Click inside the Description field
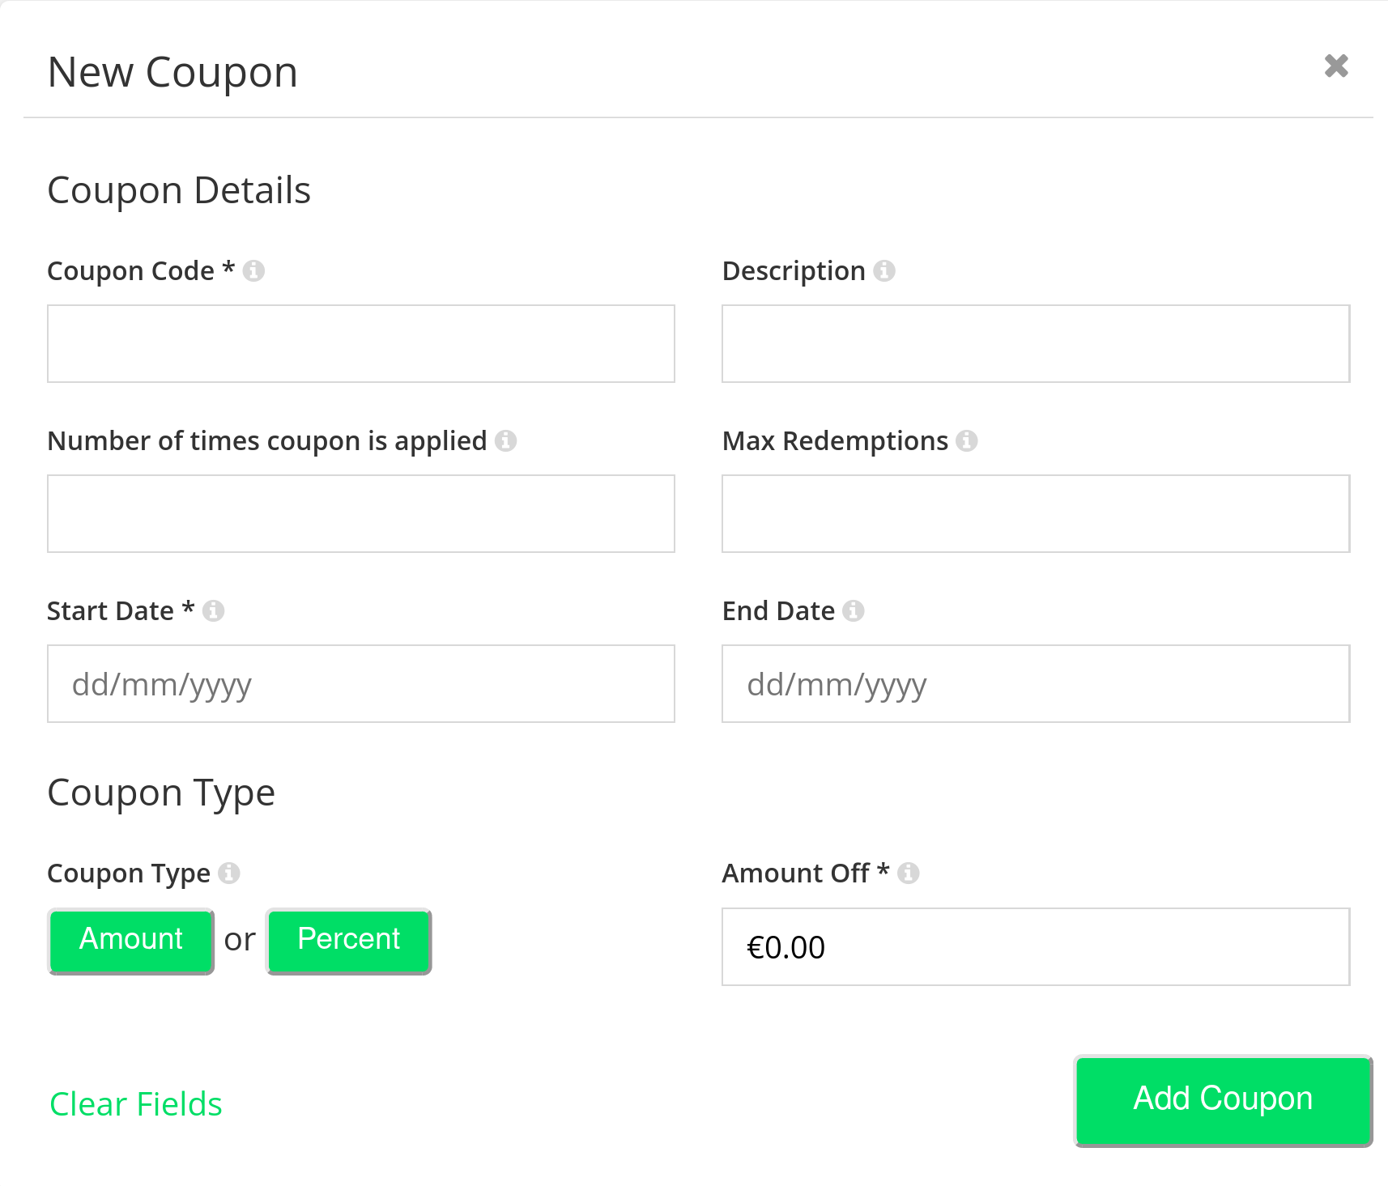 1035,343
